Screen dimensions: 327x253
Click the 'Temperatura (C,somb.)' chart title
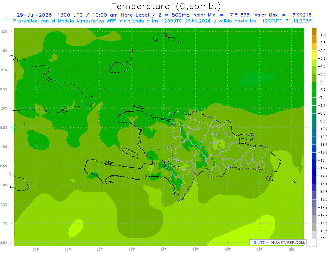click(x=166, y=7)
